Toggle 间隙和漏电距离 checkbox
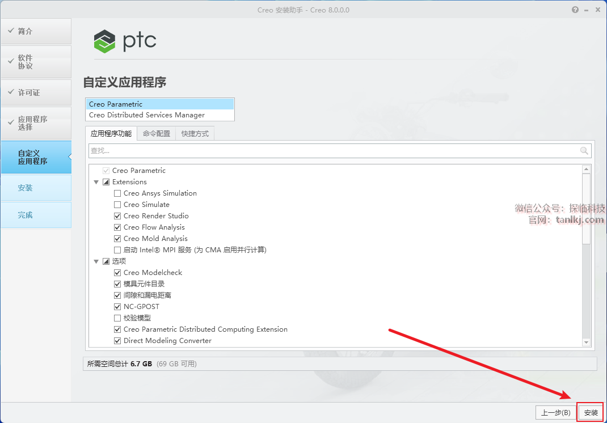This screenshot has width=607, height=423. point(117,295)
